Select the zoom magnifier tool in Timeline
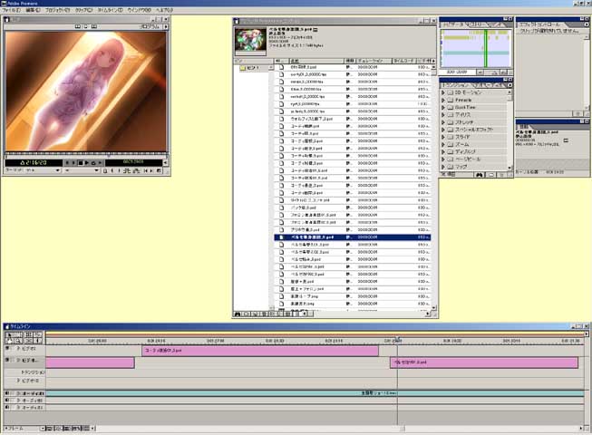Viewport: 592px width, 435px height. tap(18, 341)
